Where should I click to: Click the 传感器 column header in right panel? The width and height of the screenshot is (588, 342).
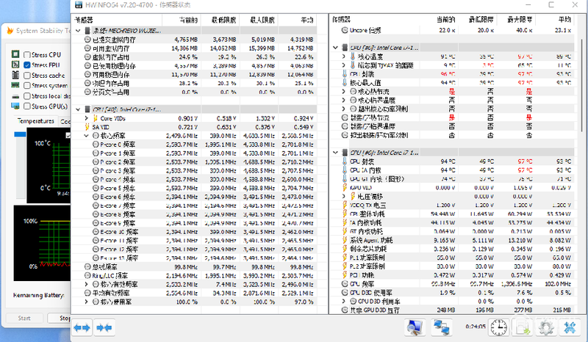click(x=375, y=20)
